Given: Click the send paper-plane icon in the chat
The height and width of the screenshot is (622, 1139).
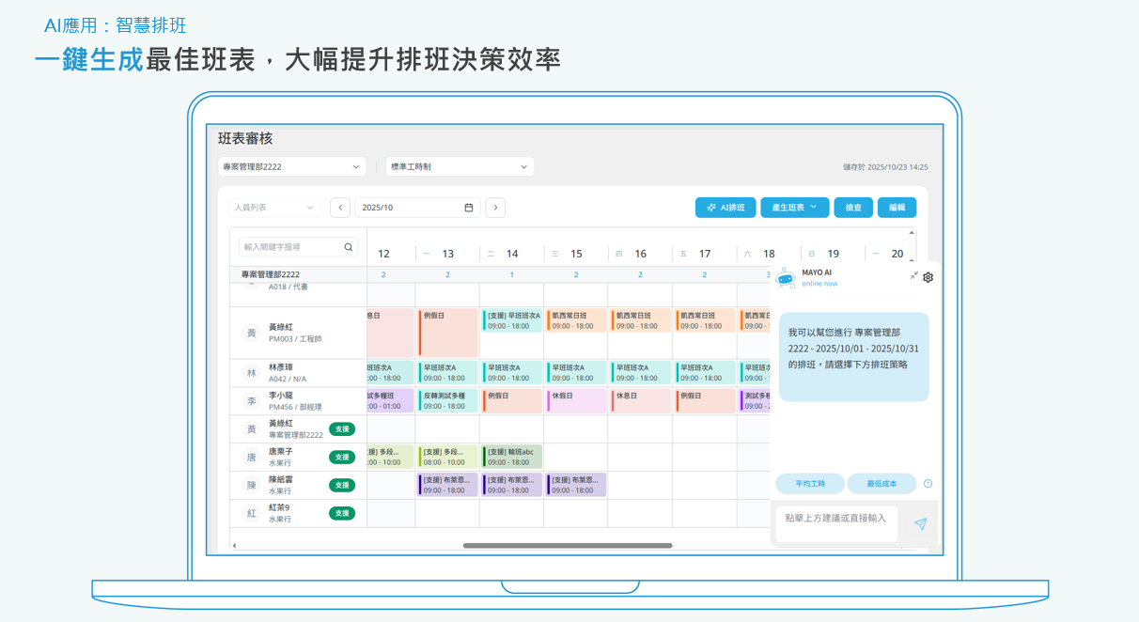Looking at the screenshot, I should click(x=920, y=524).
